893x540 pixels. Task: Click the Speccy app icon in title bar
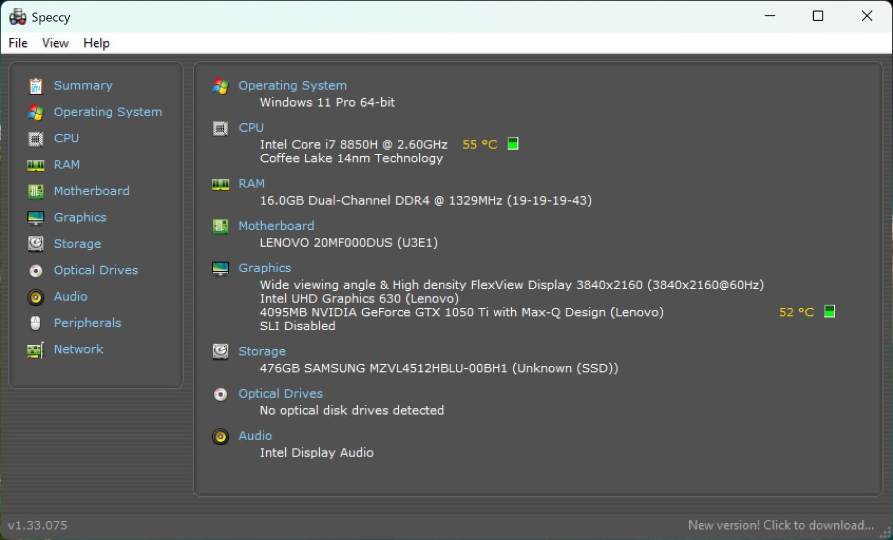click(x=17, y=17)
